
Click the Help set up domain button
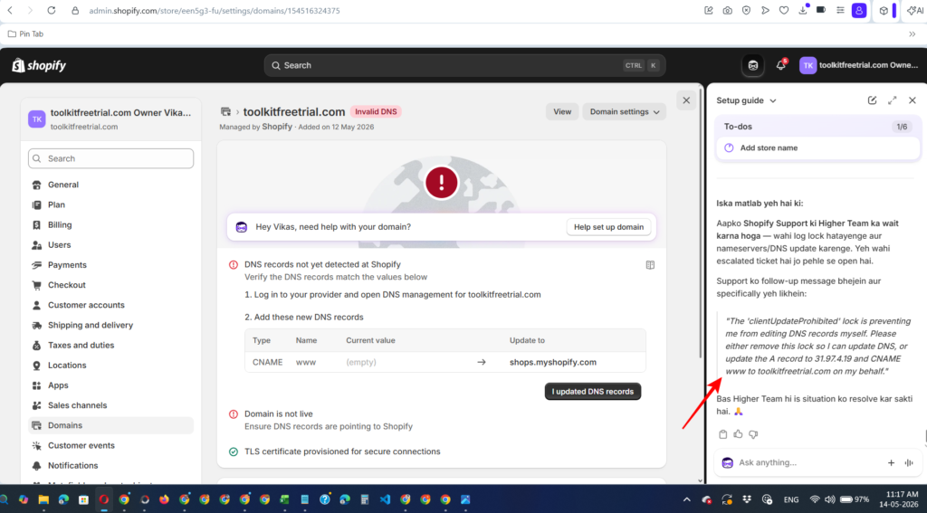pyautogui.click(x=608, y=227)
